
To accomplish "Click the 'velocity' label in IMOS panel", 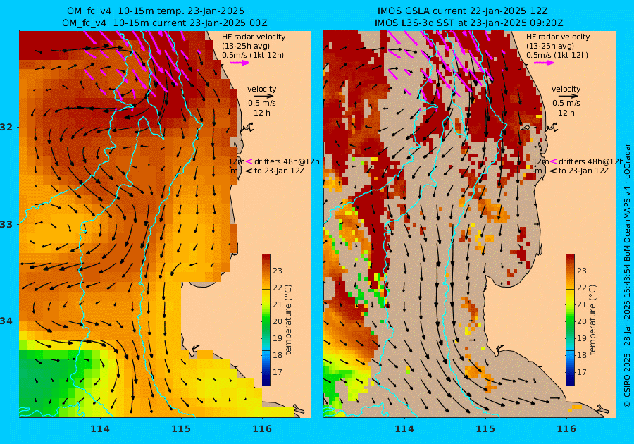I will click(566, 89).
